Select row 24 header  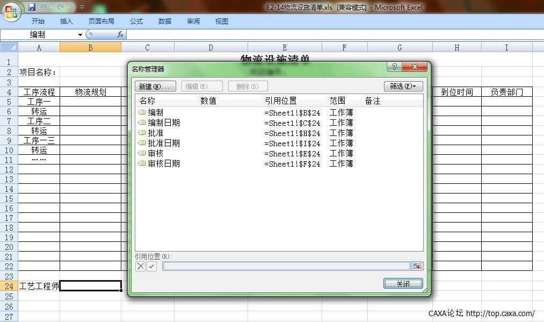pyautogui.click(x=9, y=286)
